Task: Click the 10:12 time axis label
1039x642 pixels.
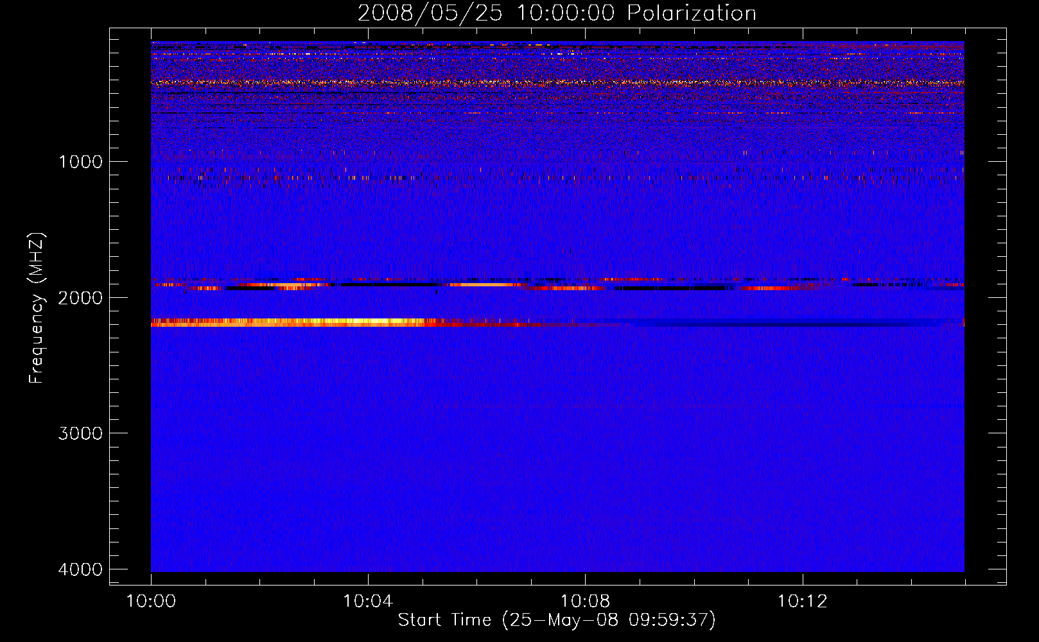Action: coord(802,602)
